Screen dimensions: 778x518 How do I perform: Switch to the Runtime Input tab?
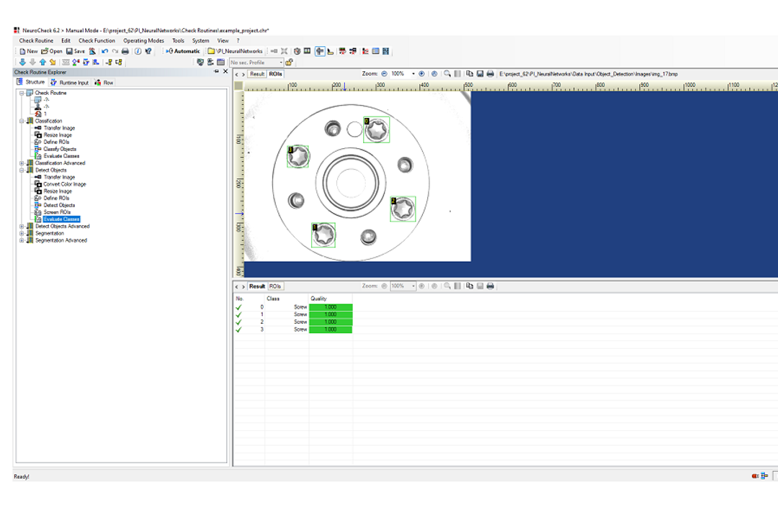pos(69,82)
